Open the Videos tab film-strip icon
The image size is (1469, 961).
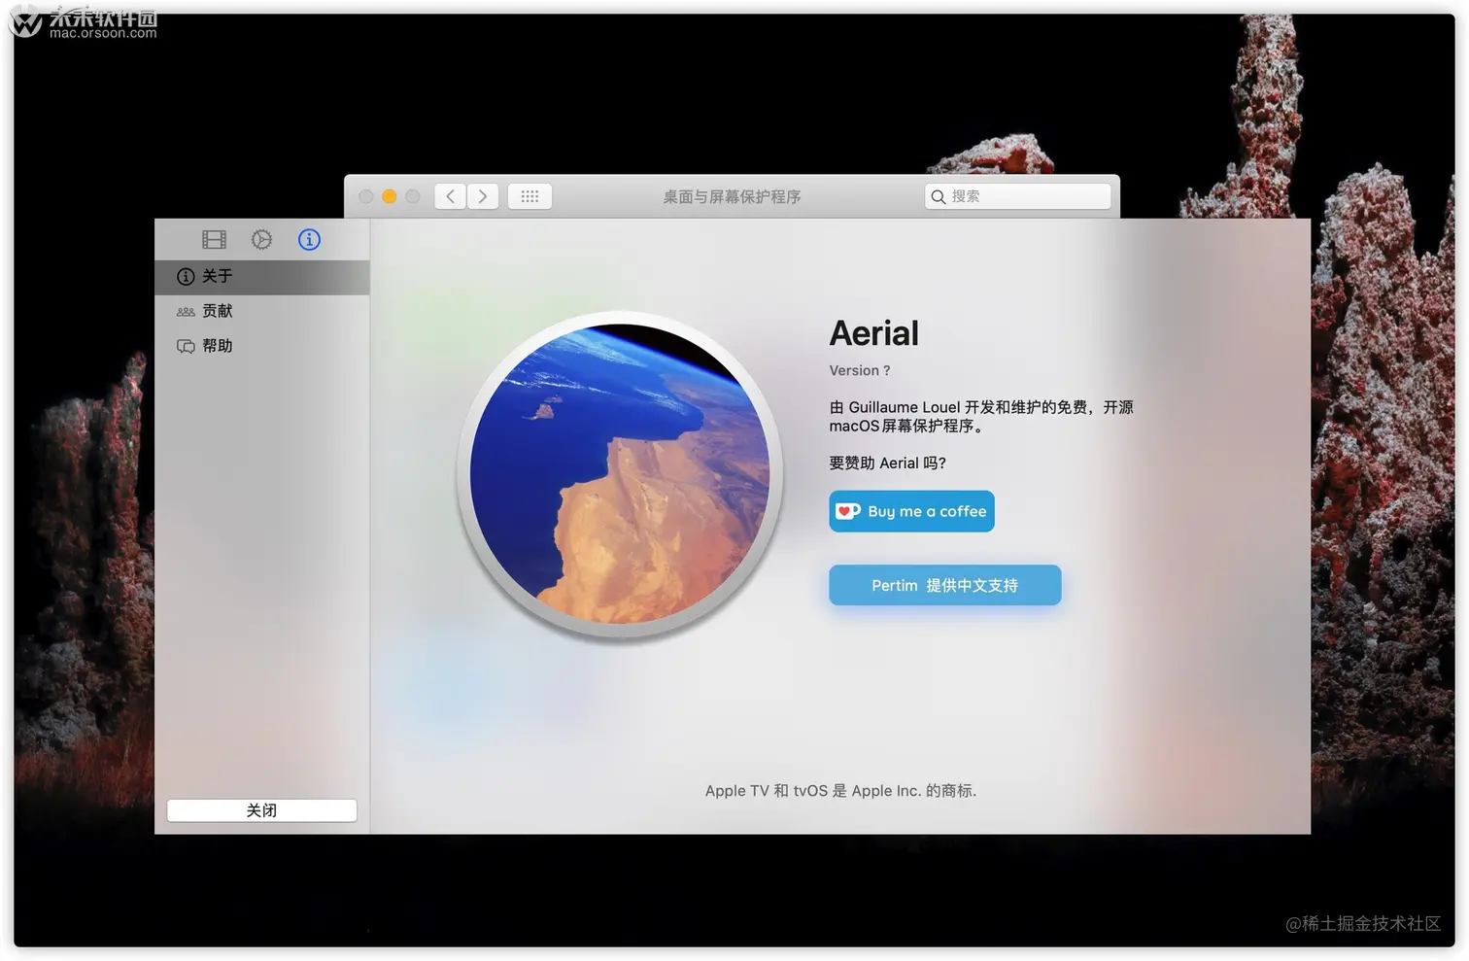pos(214,239)
